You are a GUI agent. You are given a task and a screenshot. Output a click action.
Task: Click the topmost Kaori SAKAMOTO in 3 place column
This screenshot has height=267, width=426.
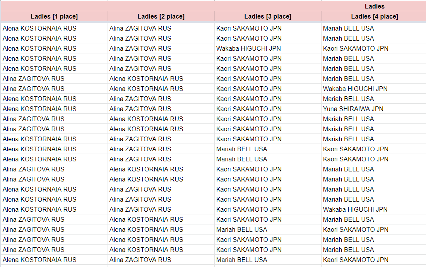point(249,28)
